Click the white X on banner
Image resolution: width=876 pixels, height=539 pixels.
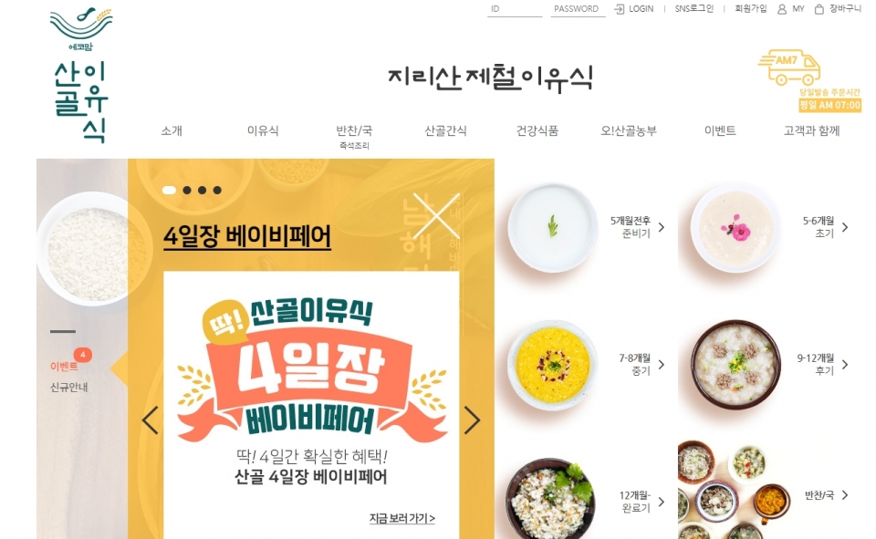(x=436, y=215)
